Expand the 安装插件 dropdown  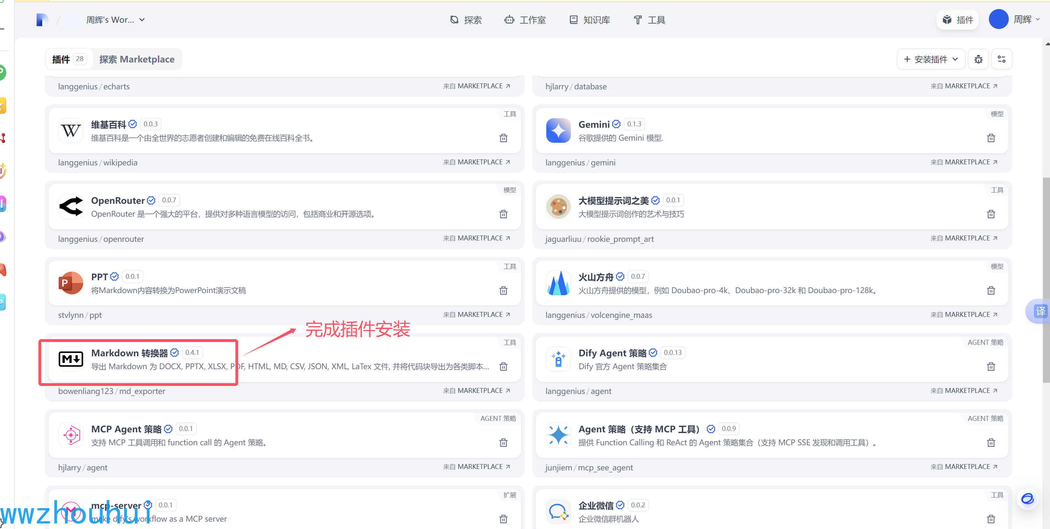click(931, 59)
